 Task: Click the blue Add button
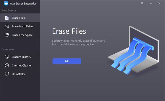tap(67, 61)
